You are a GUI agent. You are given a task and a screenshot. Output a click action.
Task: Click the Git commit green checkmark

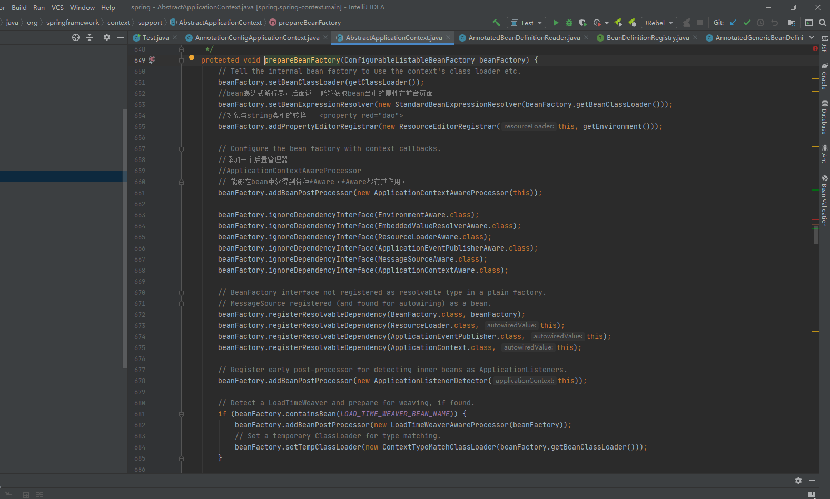(747, 23)
